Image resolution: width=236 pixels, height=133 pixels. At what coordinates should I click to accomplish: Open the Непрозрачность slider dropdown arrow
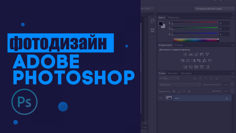[232, 85]
